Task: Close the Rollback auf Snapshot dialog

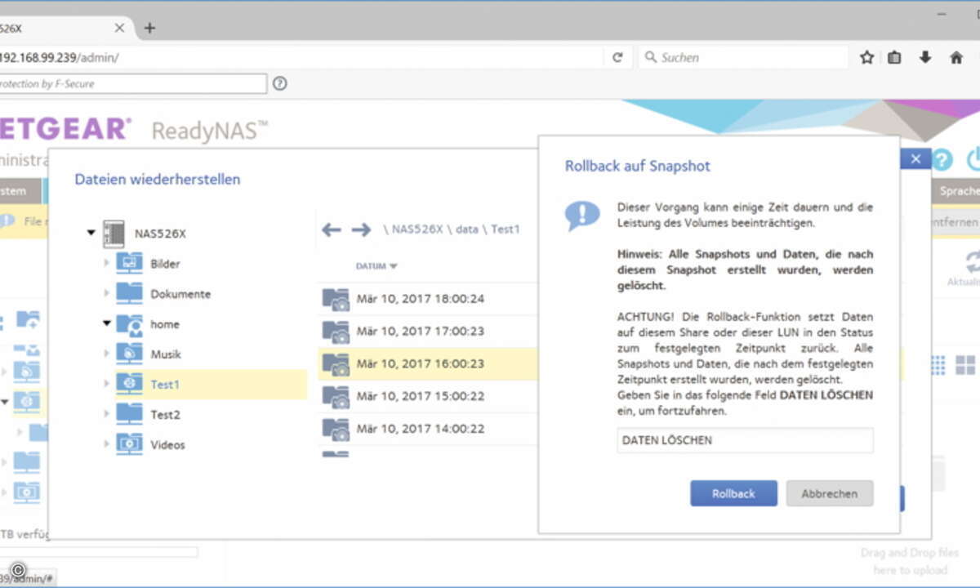Action: pyautogui.click(x=915, y=159)
